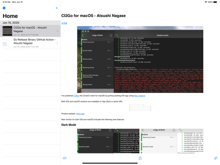Expand chevron for CI2Go for macOS entry

pos(57,31)
